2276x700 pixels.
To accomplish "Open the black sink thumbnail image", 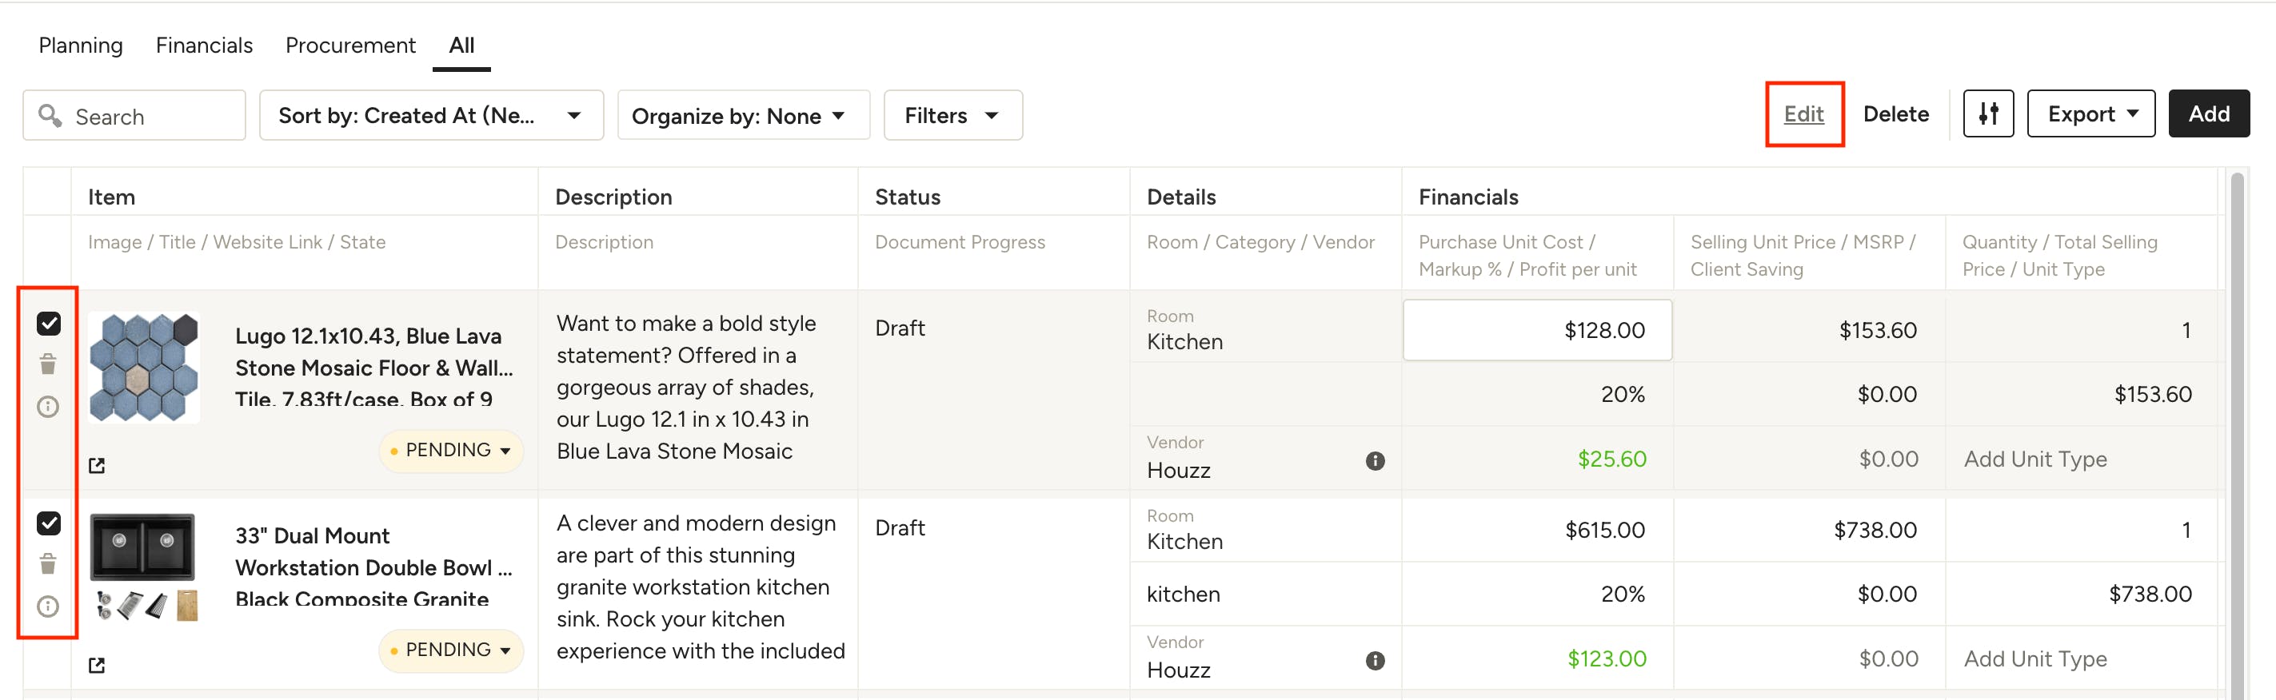I will pos(144,567).
